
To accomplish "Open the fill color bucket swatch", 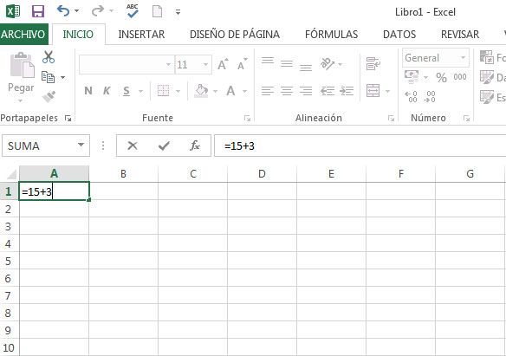I will point(201,91).
